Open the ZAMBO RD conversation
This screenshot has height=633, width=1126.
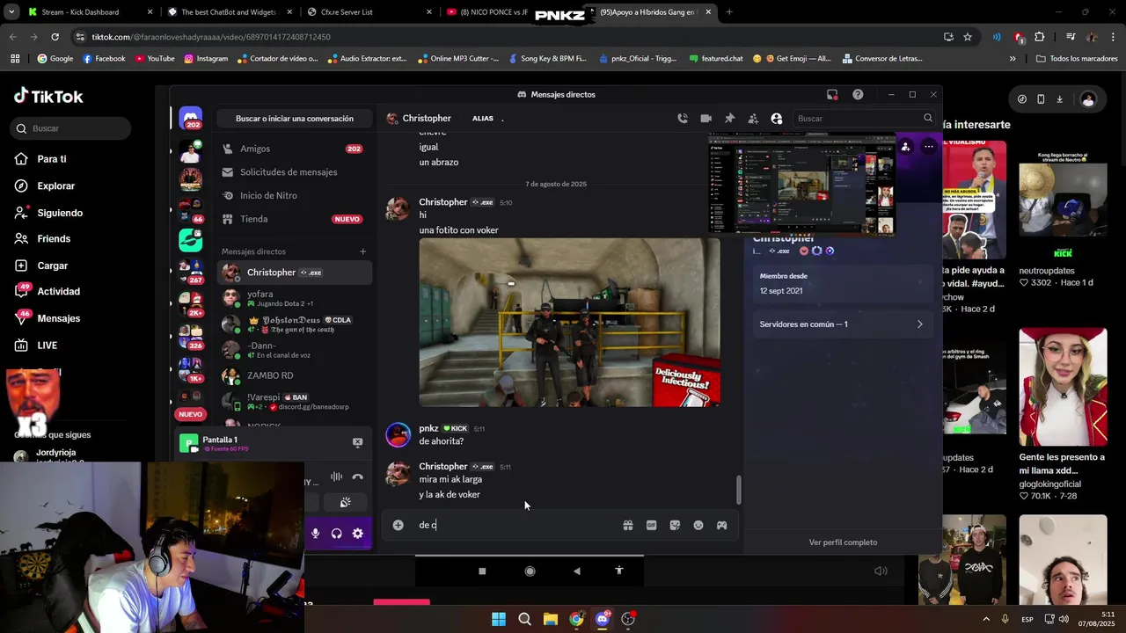coord(294,375)
